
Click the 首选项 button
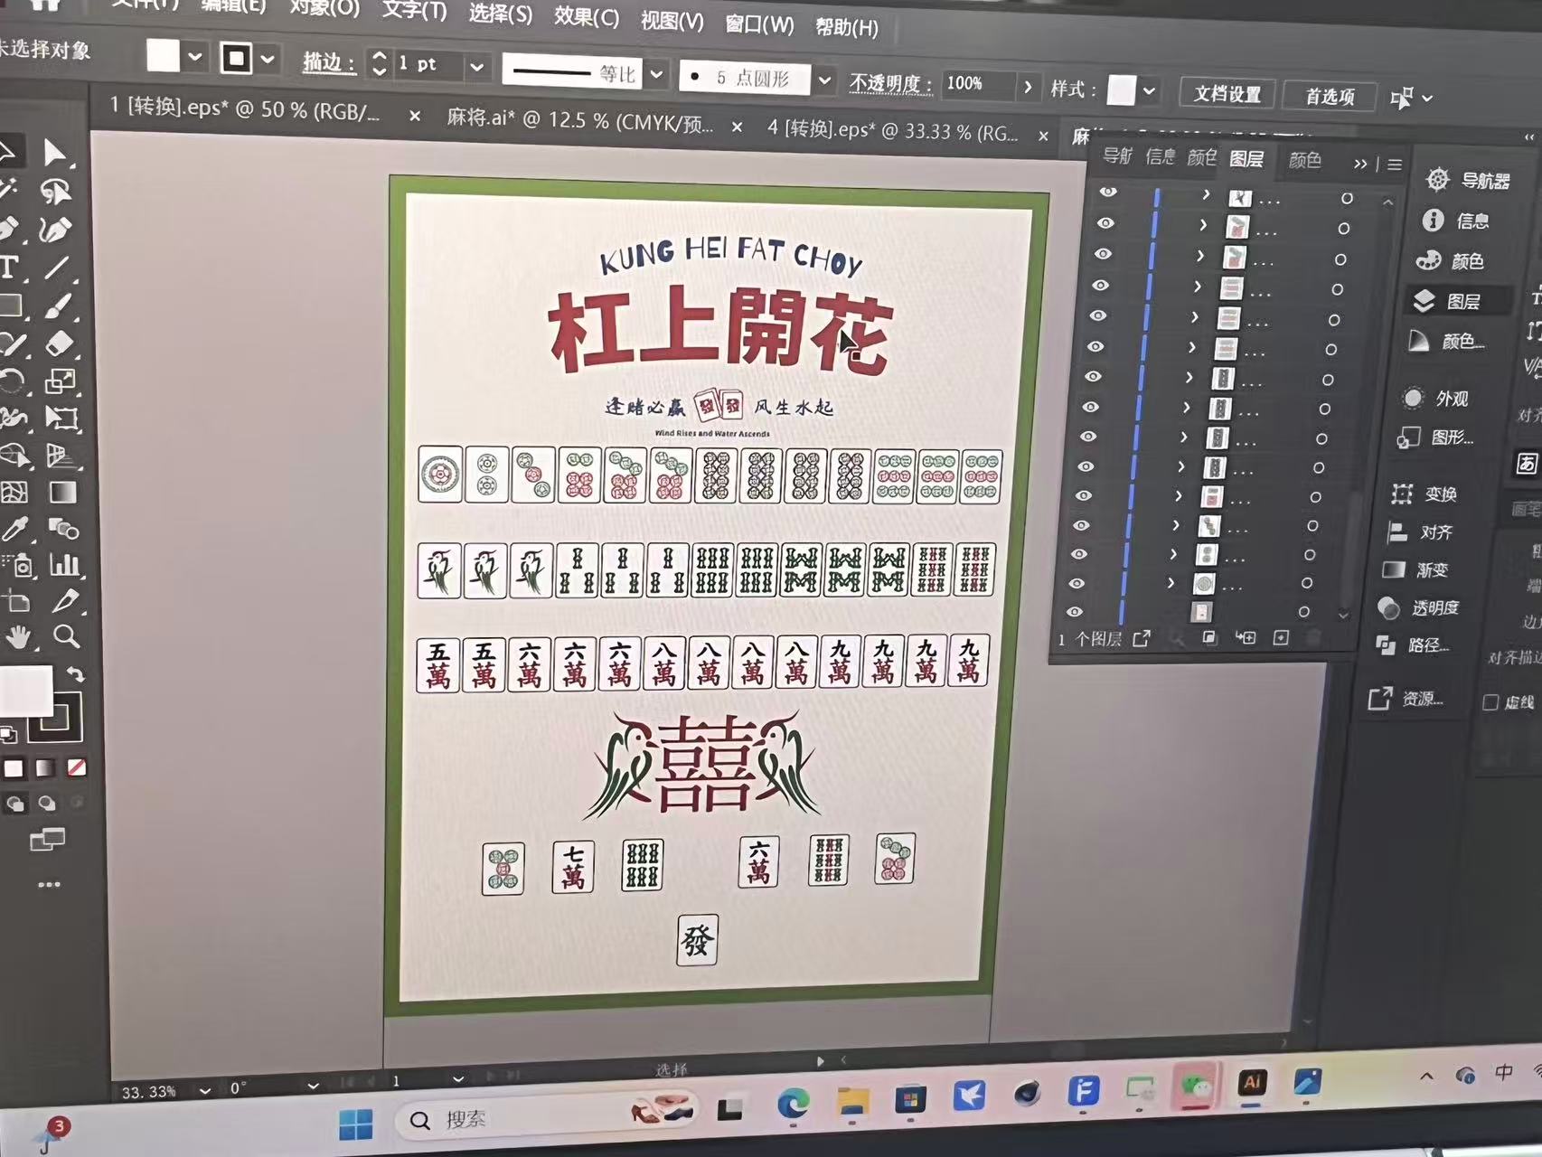[1329, 97]
